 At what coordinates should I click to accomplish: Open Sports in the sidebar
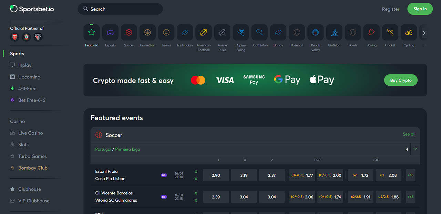tap(17, 54)
